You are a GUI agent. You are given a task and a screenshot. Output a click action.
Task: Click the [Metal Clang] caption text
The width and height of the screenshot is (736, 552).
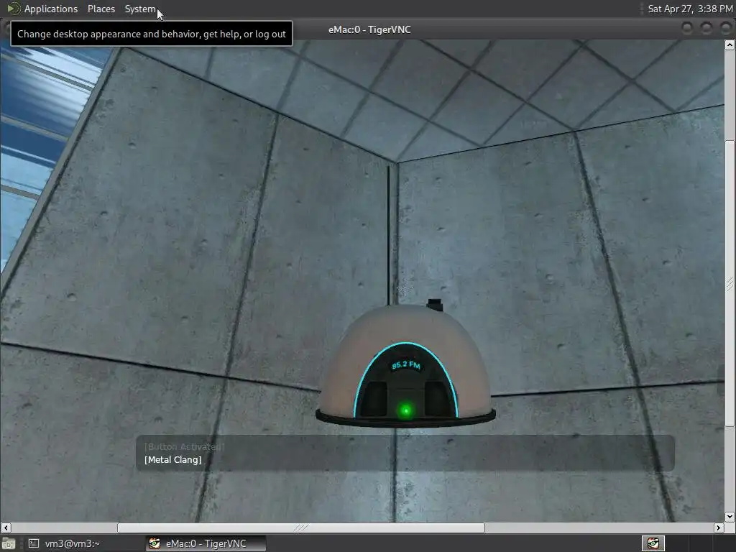click(173, 459)
